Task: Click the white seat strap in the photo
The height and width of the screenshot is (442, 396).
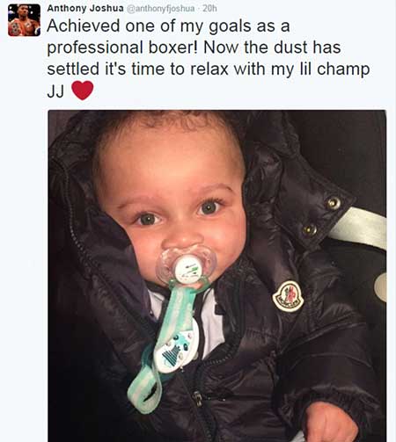Action: (x=358, y=227)
